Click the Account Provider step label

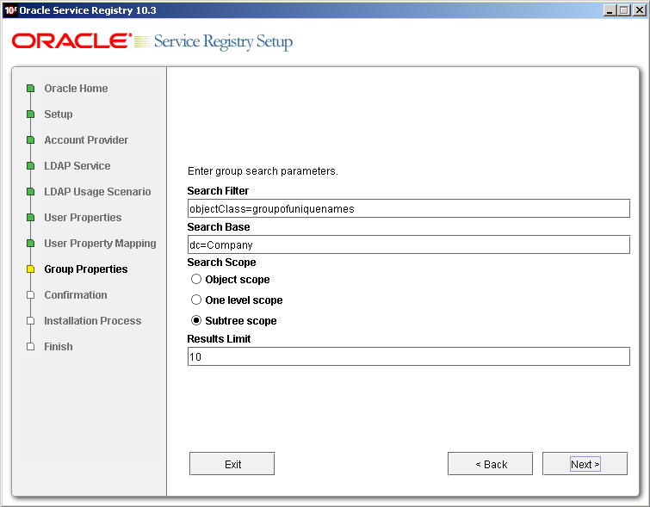(x=86, y=140)
